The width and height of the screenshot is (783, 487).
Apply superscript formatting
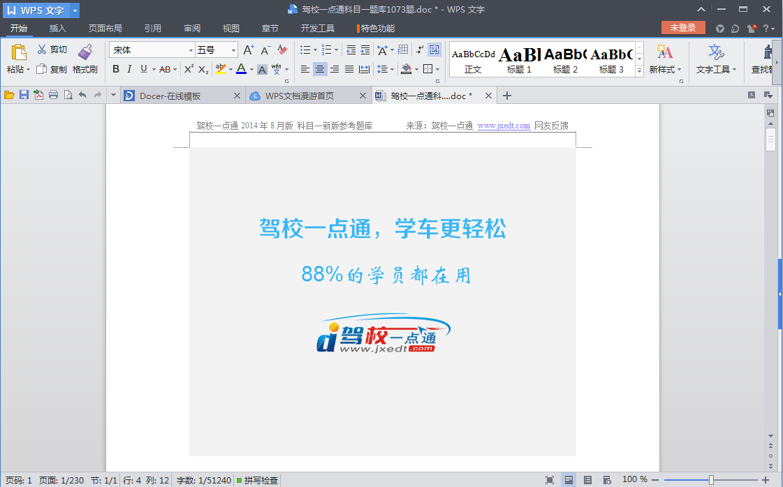189,69
